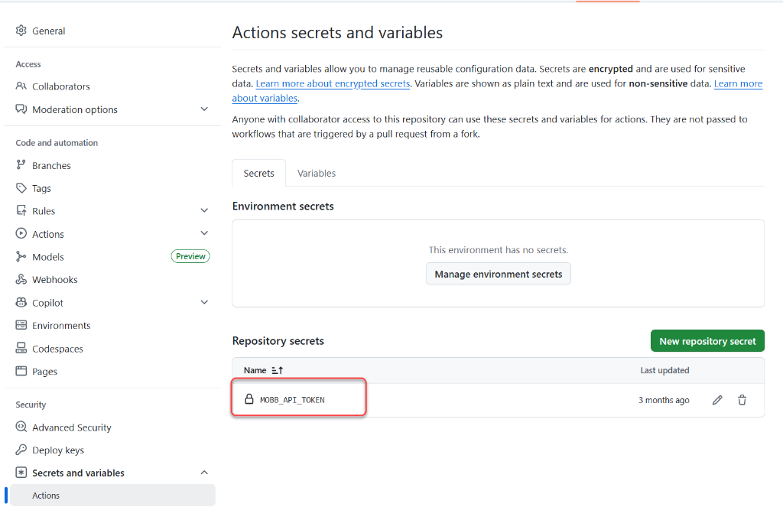This screenshot has height=507, width=783.
Task: Click Manage environment secrets button
Action: (x=498, y=274)
